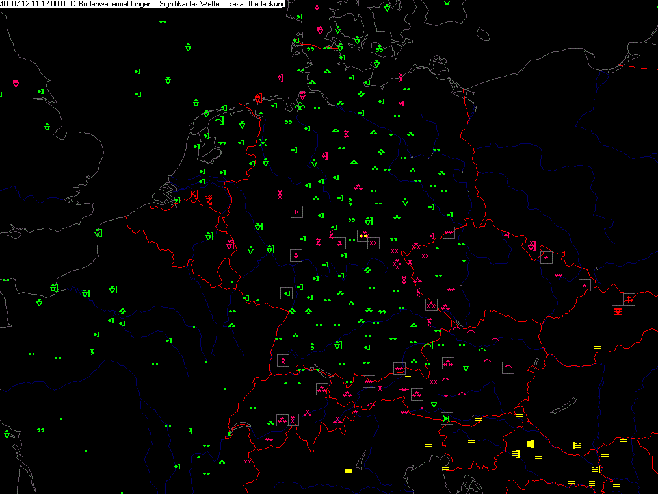Select the boxed red arrow-cross symbol at far east
The width and height of the screenshot is (658, 494).
(629, 299)
